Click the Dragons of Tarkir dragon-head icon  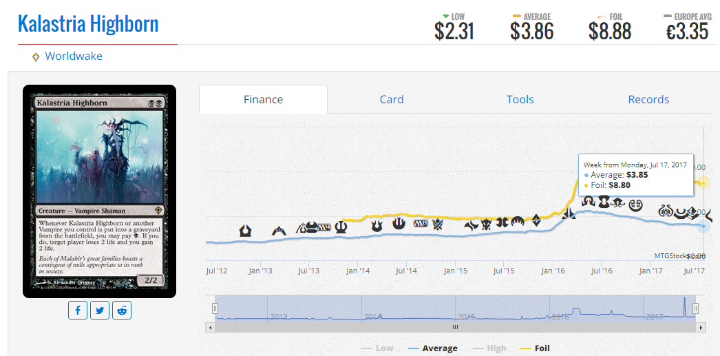click(486, 224)
